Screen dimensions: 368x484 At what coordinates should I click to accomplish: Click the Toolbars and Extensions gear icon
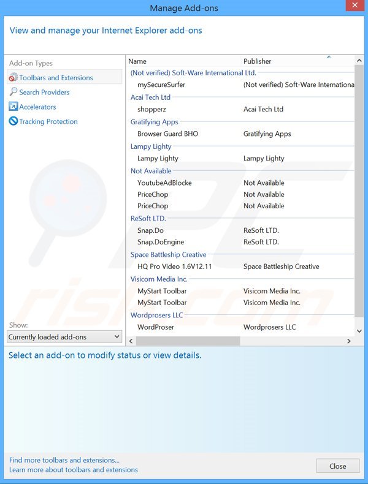tap(13, 77)
